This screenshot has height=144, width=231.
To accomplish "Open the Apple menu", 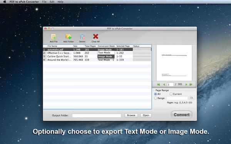I will pos(5,2).
